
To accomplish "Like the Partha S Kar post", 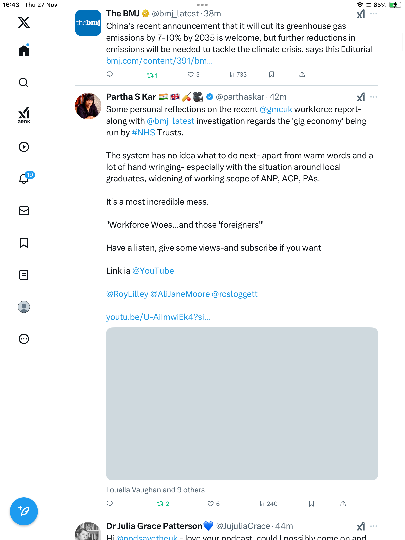I will [x=211, y=504].
